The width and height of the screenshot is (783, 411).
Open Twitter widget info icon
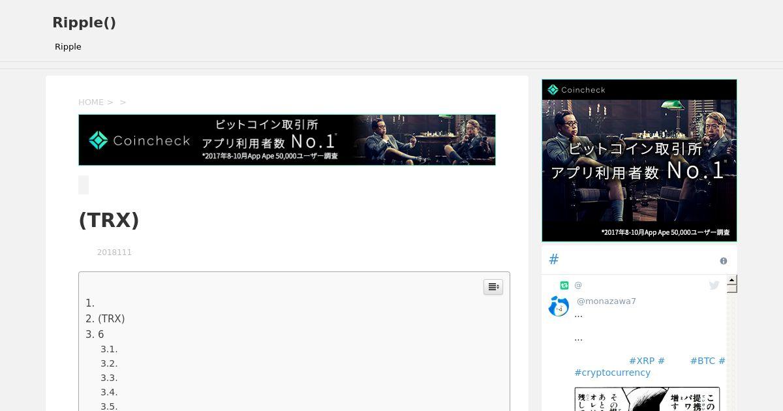click(x=724, y=261)
